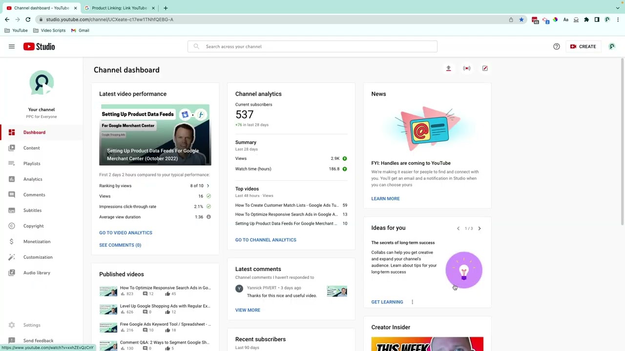This screenshot has height=351, width=625.
Task: Click the Audio library sidebar icon
Action: [x=12, y=273]
